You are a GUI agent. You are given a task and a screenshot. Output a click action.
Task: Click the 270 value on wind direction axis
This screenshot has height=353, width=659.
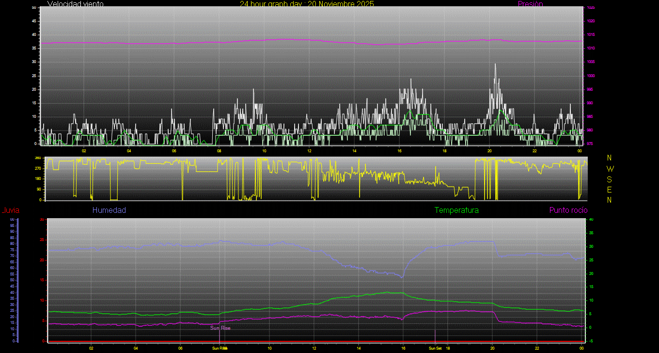tap(37, 168)
